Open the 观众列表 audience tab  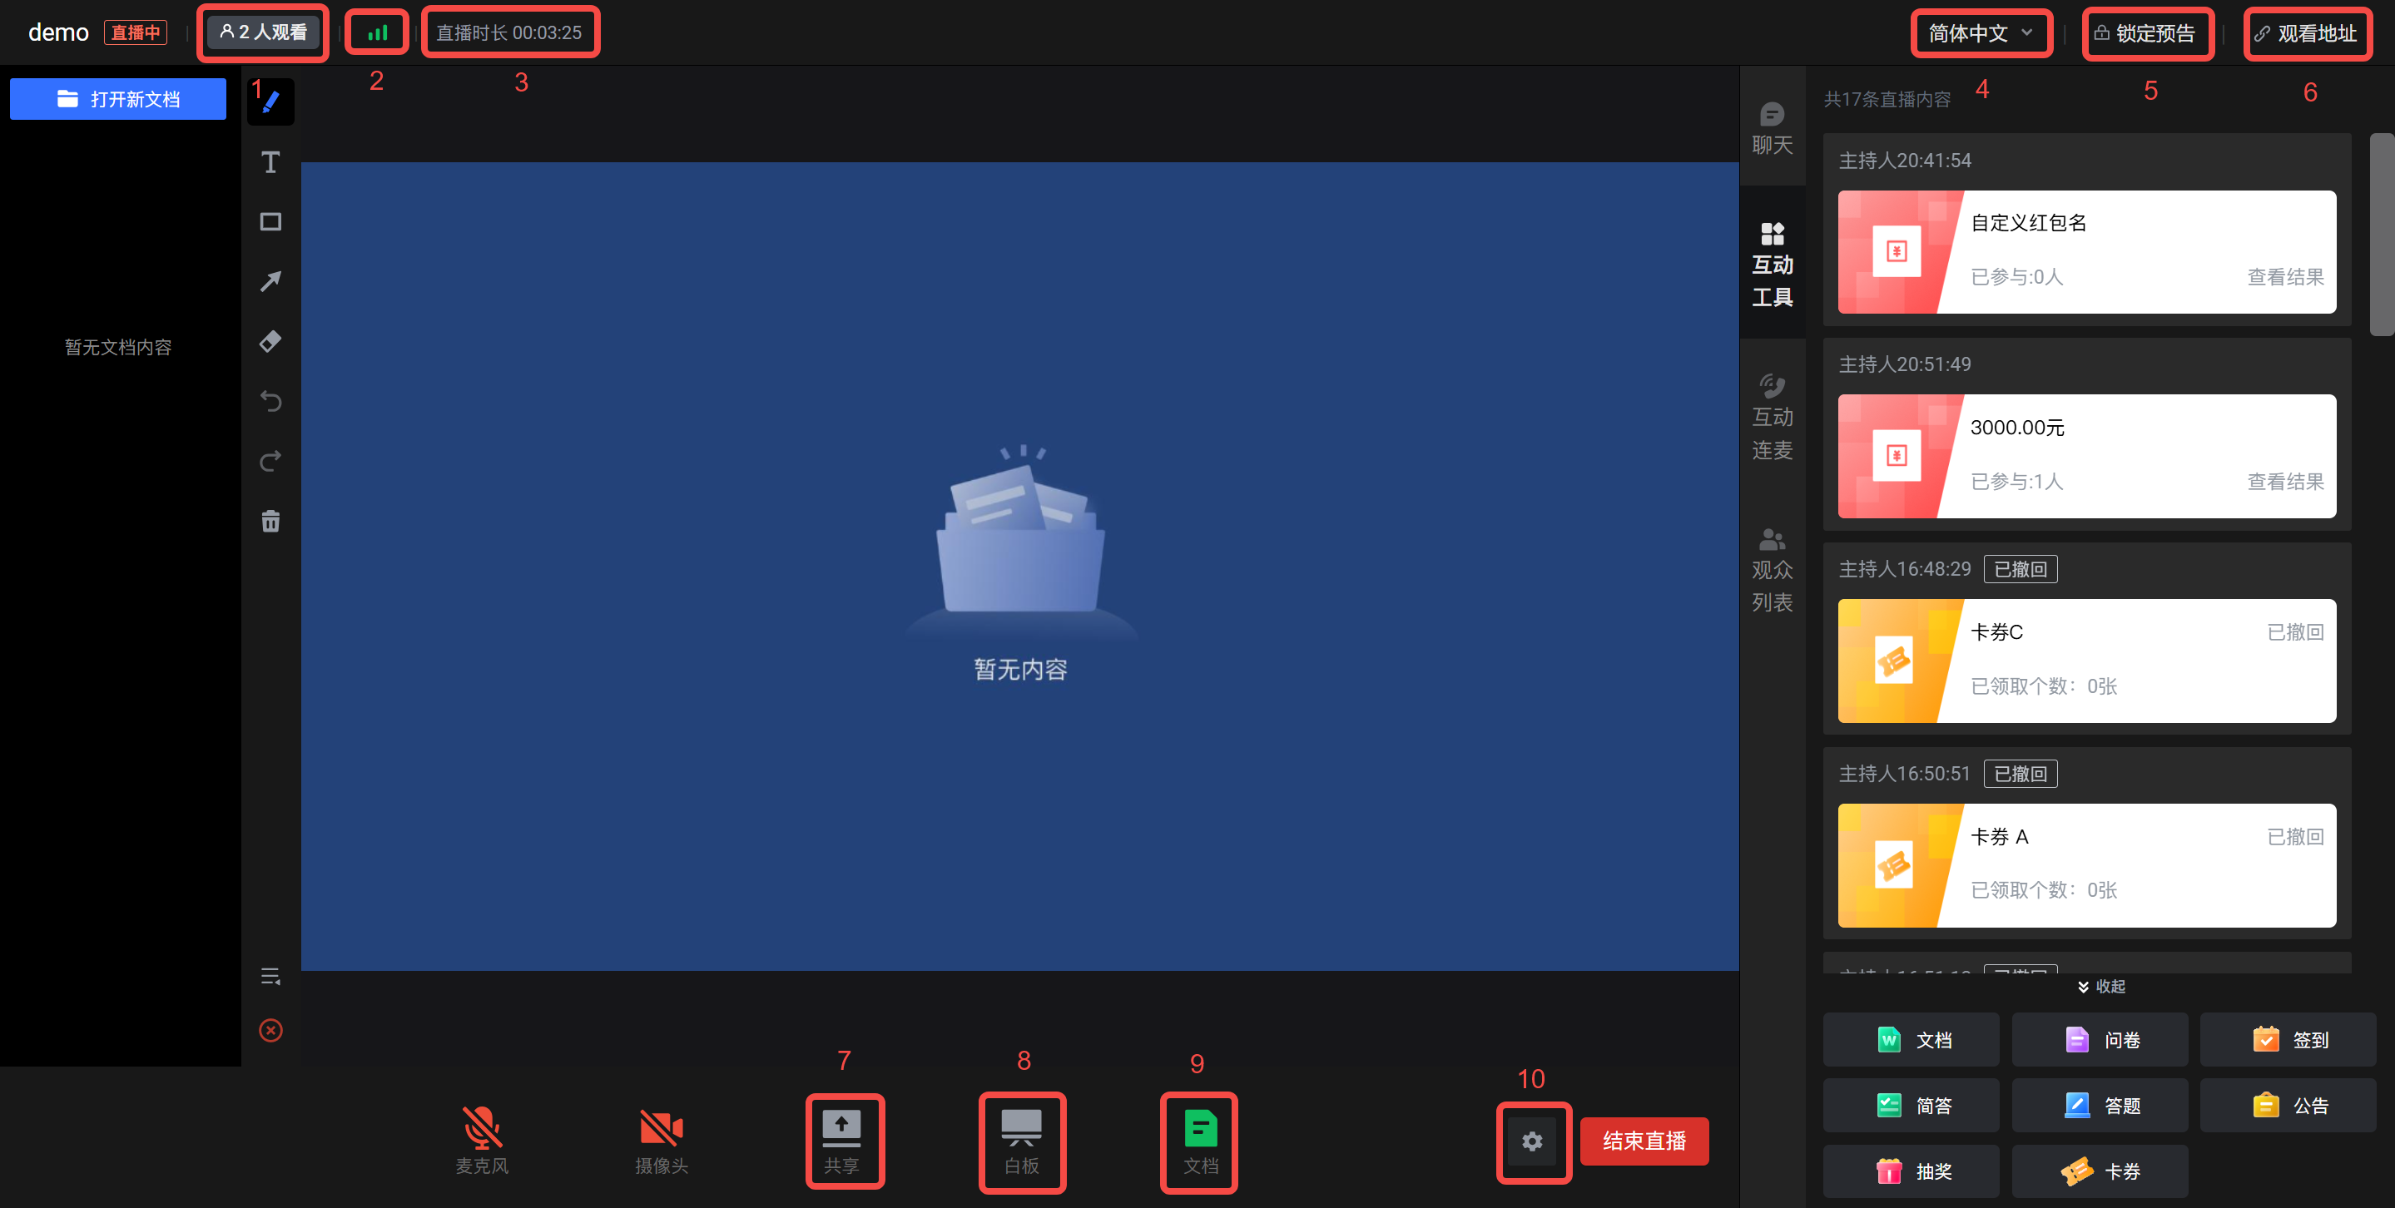(1772, 569)
